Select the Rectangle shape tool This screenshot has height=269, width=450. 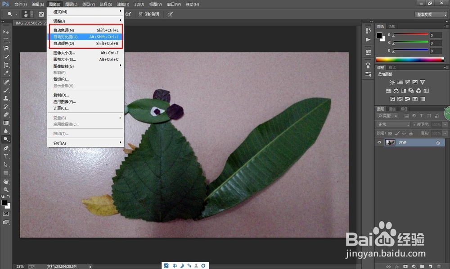[6, 173]
